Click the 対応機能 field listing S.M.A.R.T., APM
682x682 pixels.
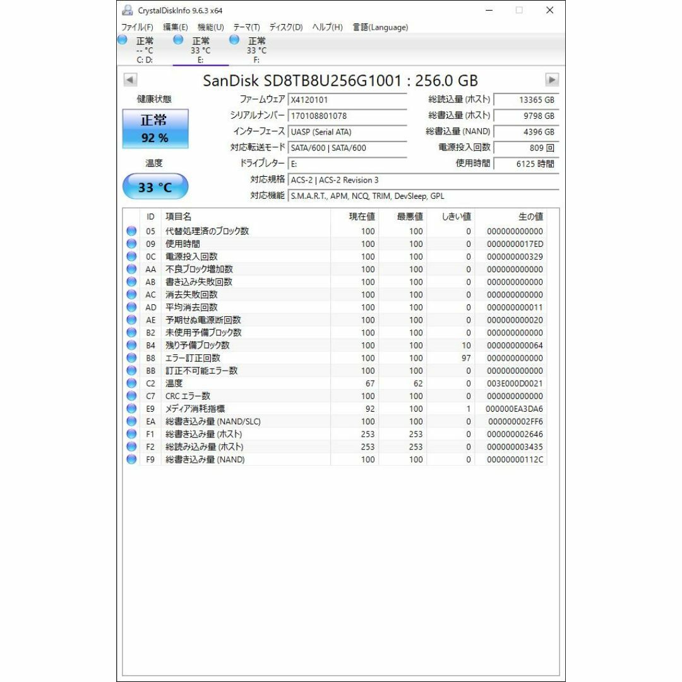coord(423,196)
